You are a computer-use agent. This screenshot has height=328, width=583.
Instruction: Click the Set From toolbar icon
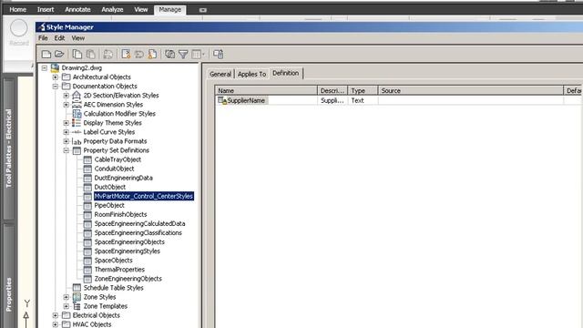tap(139, 55)
